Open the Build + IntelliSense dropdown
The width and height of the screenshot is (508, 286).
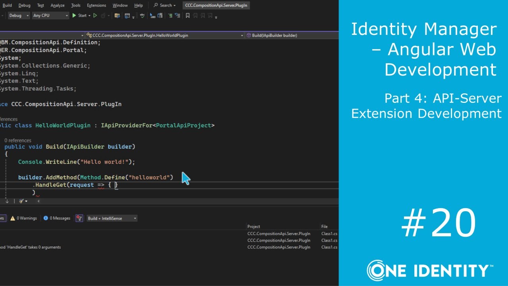[x=112, y=218]
